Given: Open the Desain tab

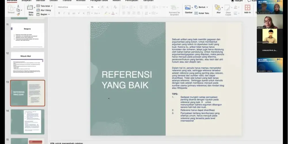Looking at the screenshot, I should (x=54, y=1).
